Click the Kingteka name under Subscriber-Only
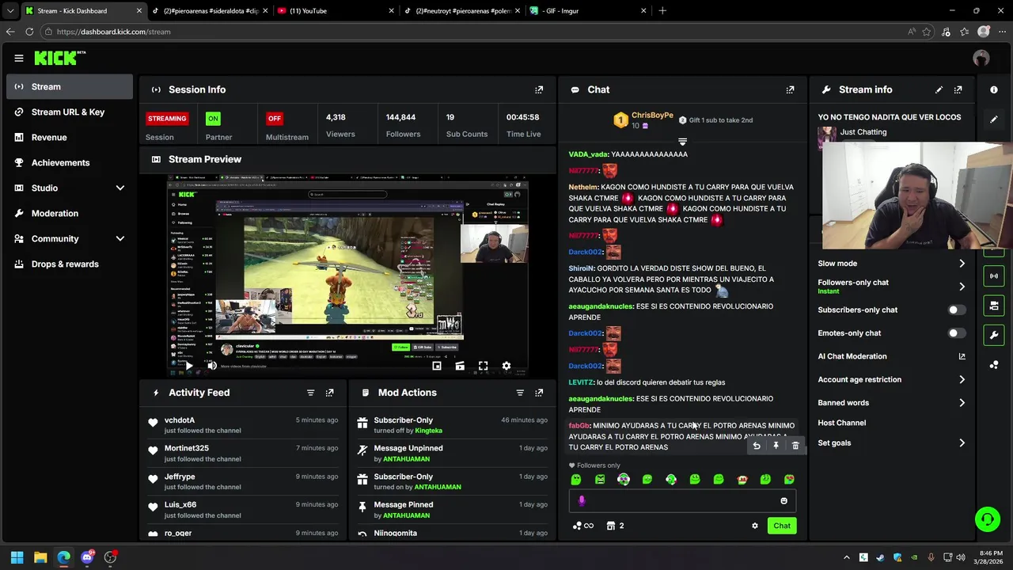 [x=428, y=431]
